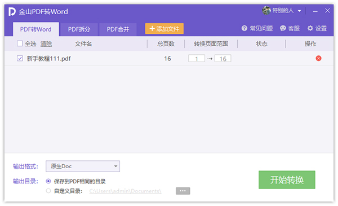Browse for folder with the ellipsis button

tap(183, 191)
